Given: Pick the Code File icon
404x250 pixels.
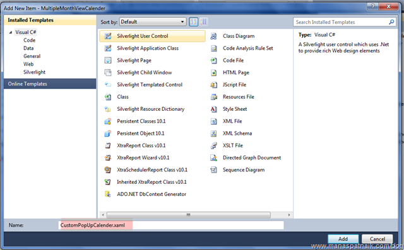Looking at the screenshot, I should pos(213,60).
